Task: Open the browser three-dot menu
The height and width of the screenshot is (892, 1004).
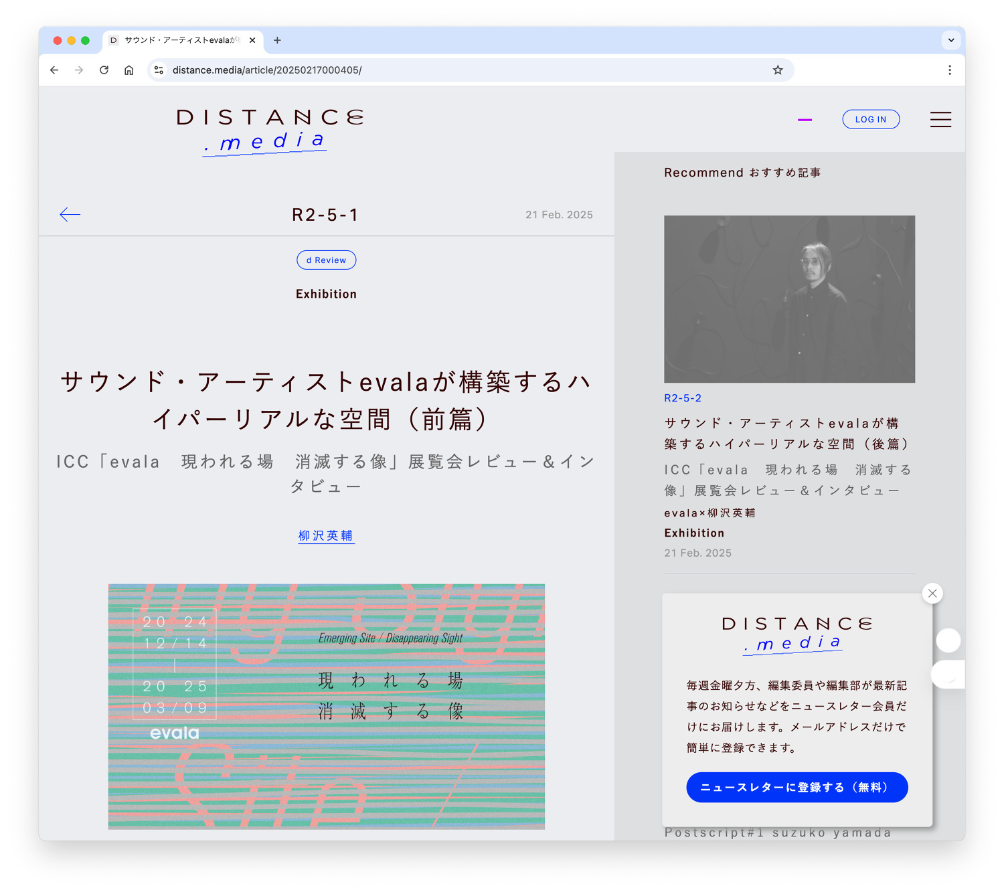Action: click(950, 70)
